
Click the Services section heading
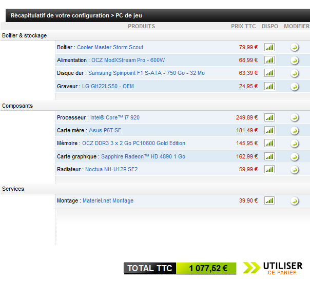click(x=13, y=189)
